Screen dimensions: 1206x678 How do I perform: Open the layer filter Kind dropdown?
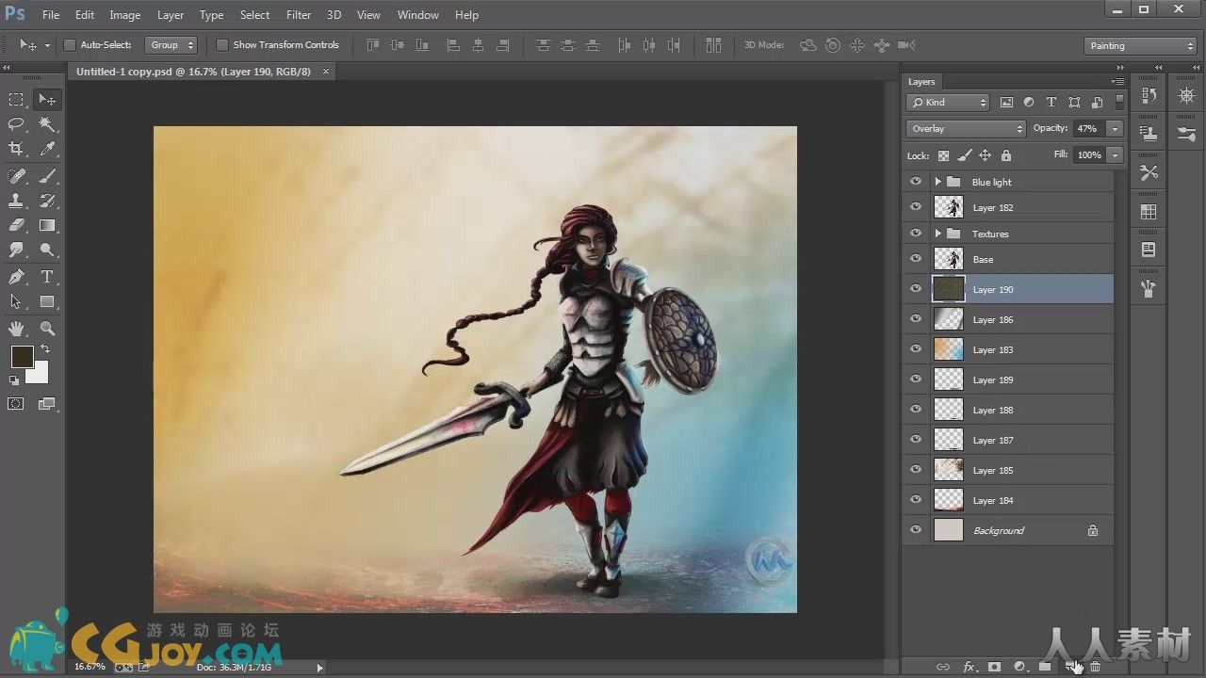tap(948, 103)
